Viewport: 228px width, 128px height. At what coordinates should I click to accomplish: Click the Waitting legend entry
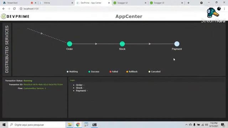pyautogui.click(x=72, y=71)
